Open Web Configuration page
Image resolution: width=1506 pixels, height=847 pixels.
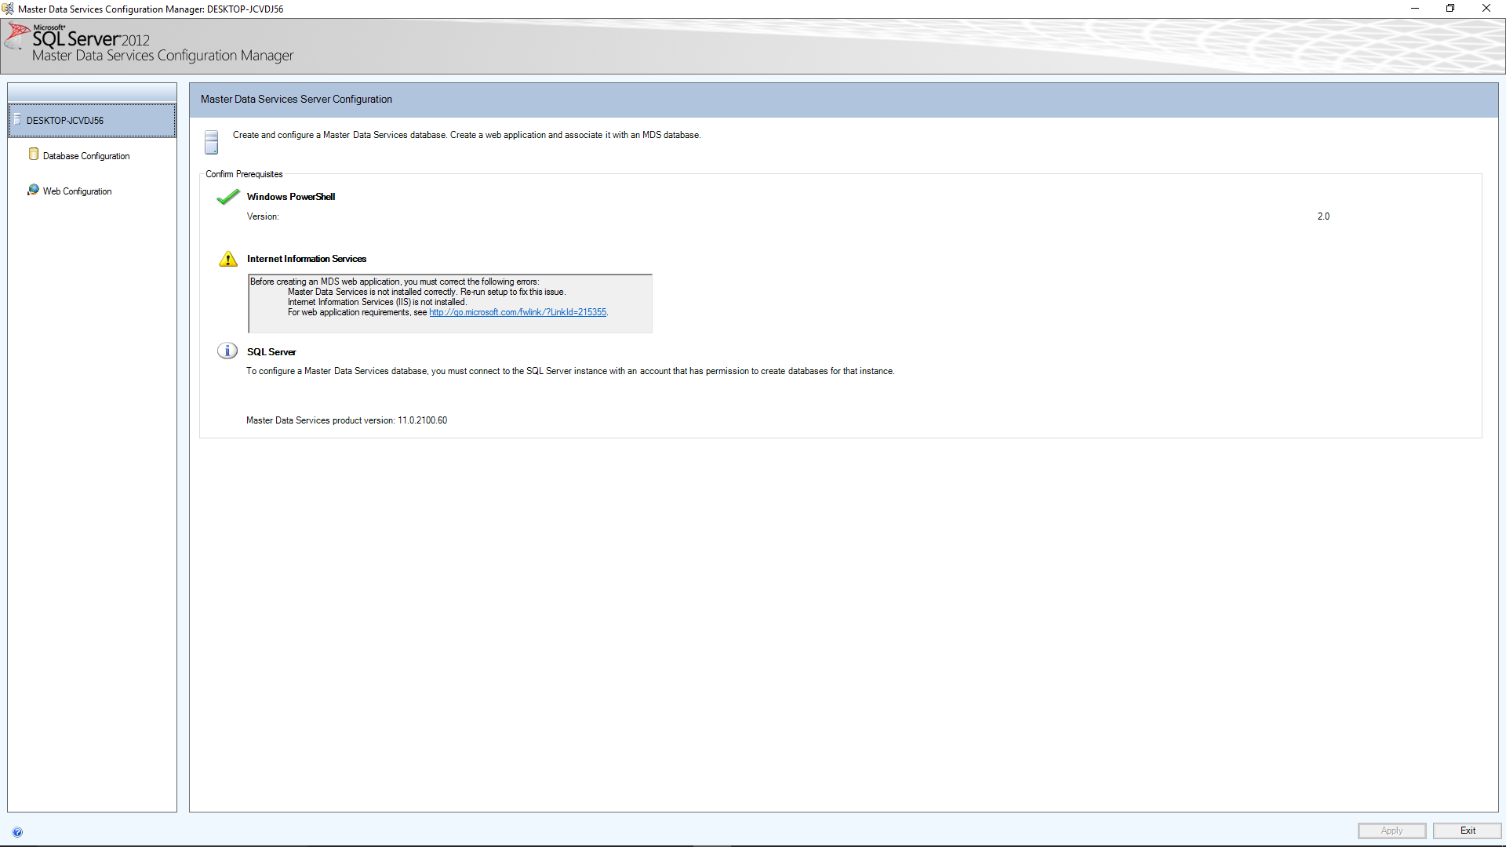click(77, 191)
